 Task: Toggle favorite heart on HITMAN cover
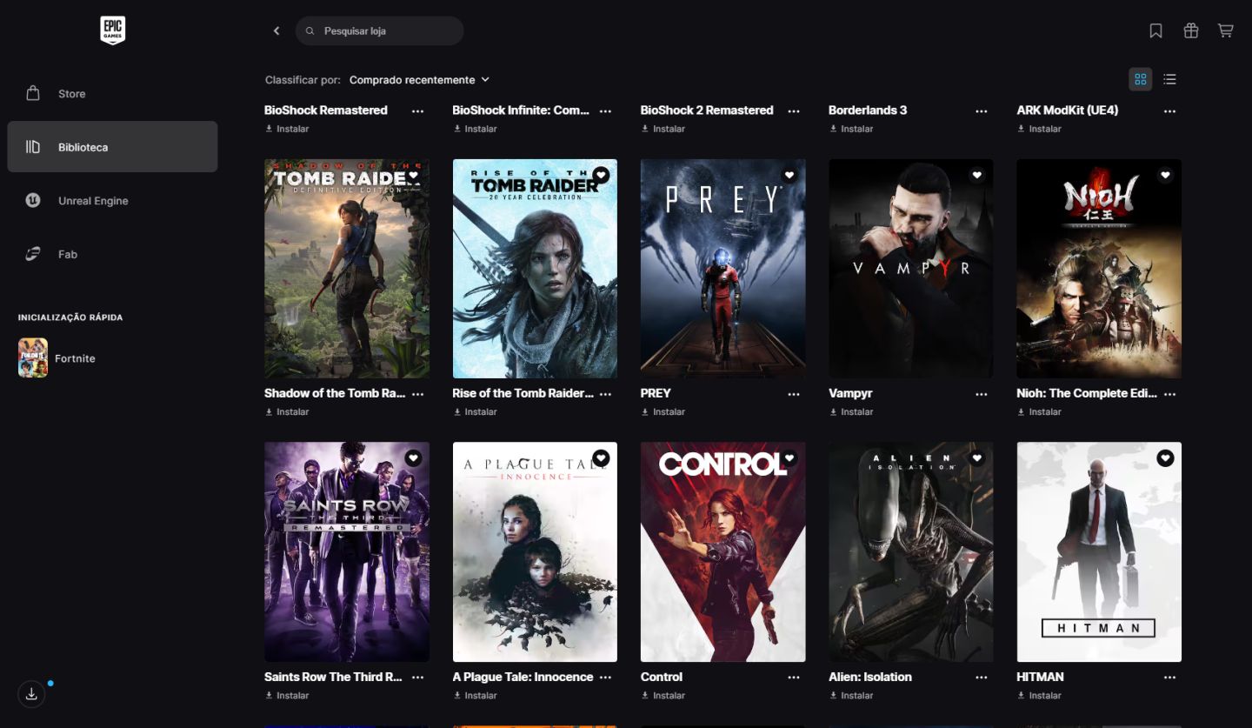pos(1165,458)
